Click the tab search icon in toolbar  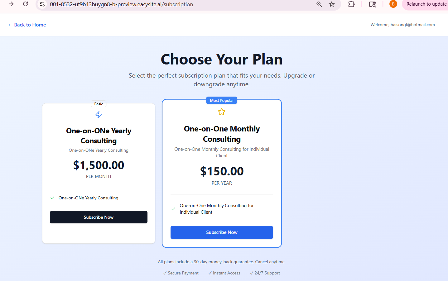[x=372, y=4]
